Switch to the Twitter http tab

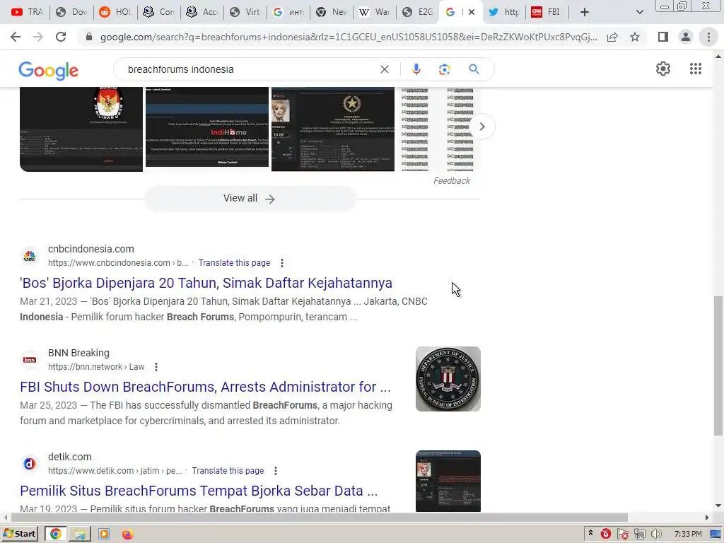pos(504,12)
